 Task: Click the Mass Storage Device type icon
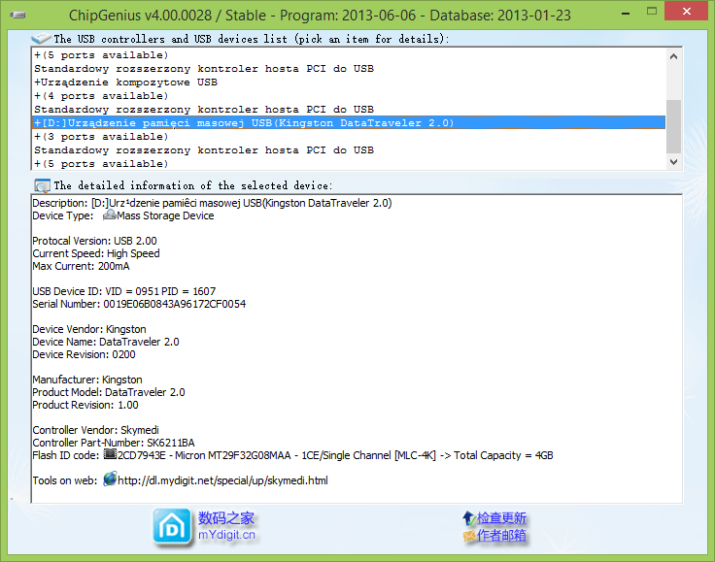tap(110, 215)
